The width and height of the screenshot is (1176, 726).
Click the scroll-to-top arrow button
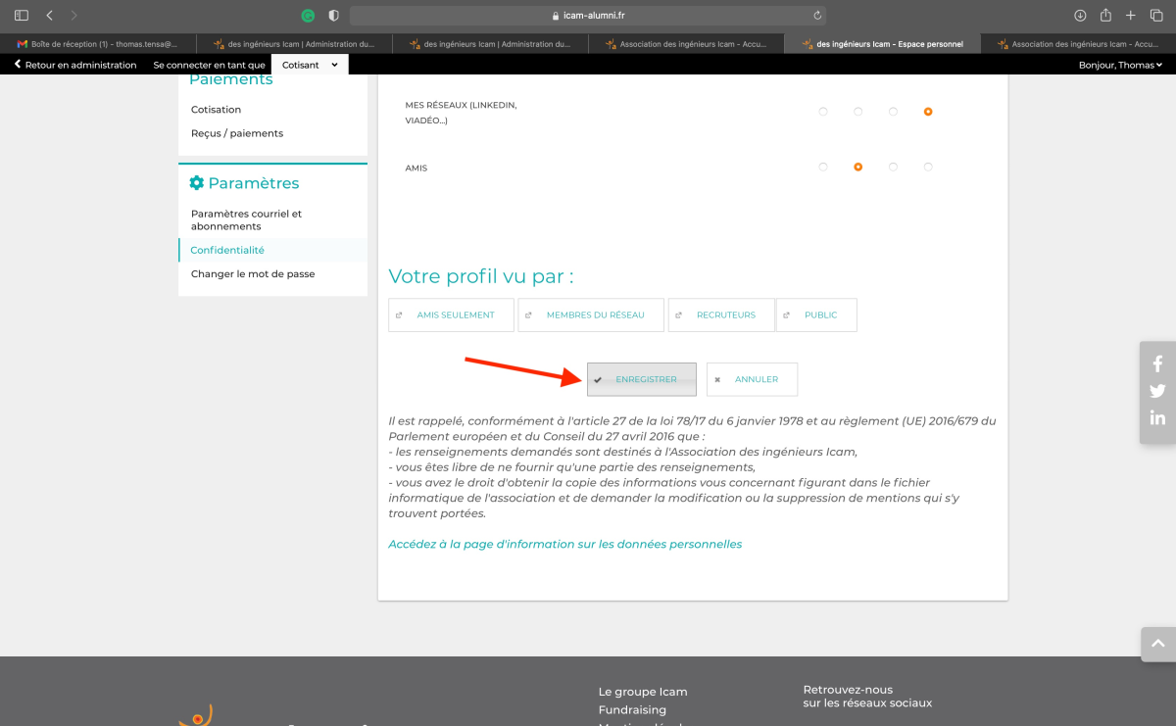pos(1157,644)
